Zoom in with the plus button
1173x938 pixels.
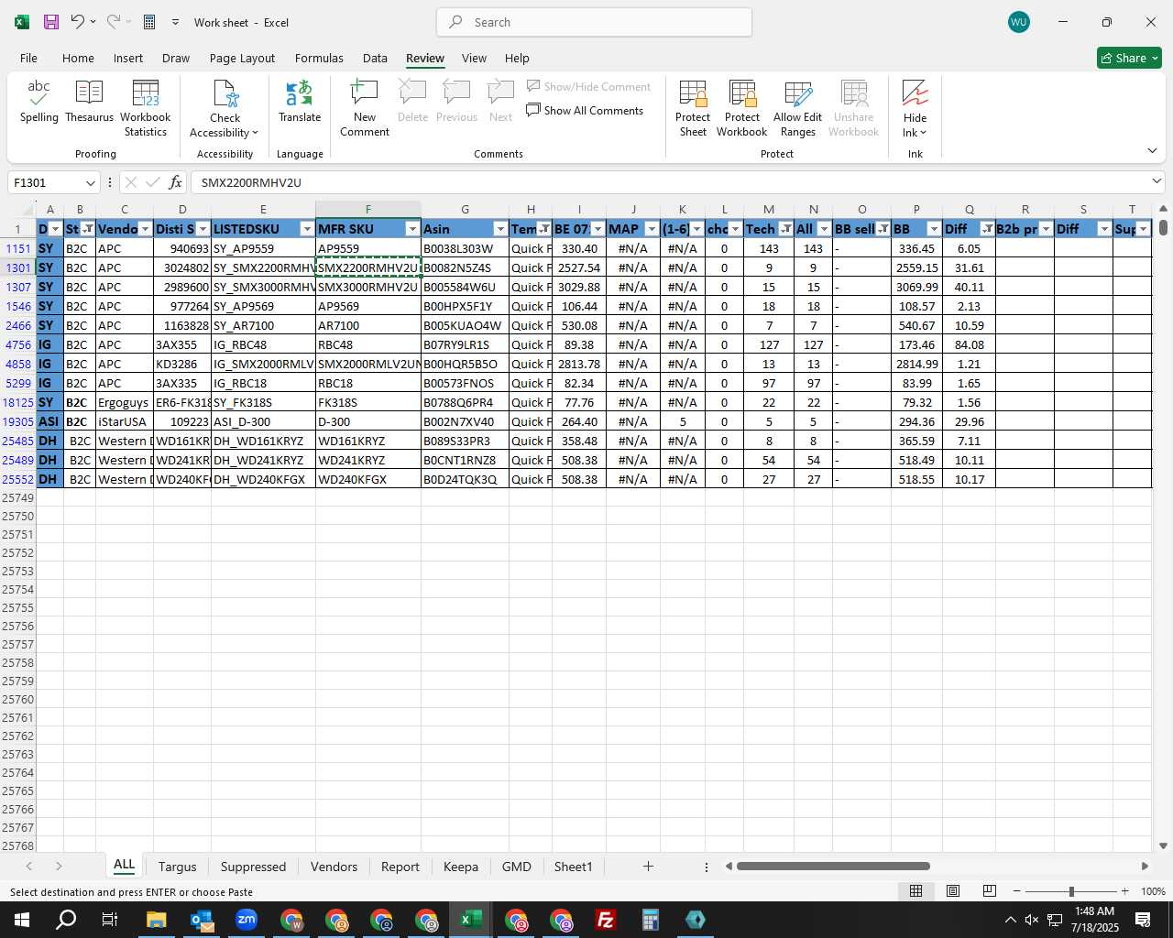coord(1124,891)
